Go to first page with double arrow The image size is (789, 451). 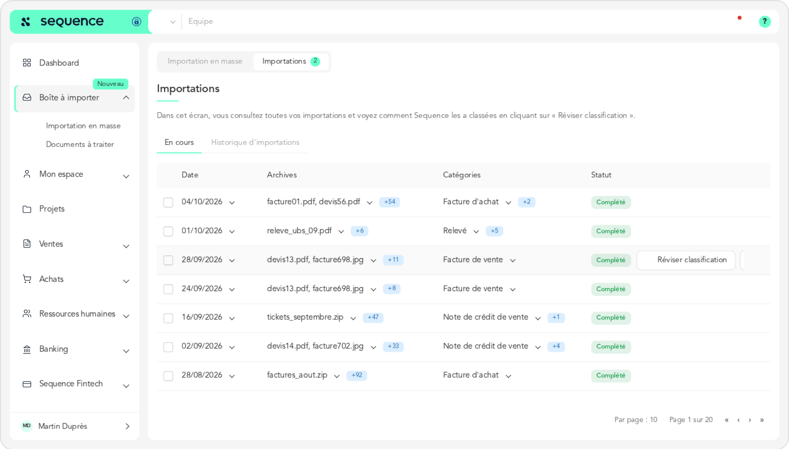click(726, 420)
